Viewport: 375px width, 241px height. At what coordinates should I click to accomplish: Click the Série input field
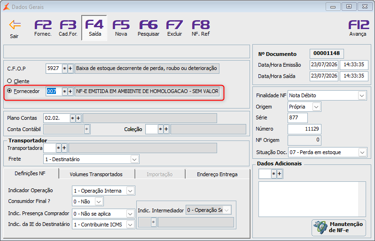(x=297, y=117)
